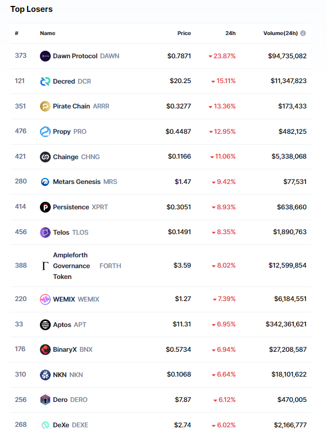Open the Dero DERO coin link
Image resolution: width=327 pixels, height=437 pixels.
(70, 400)
